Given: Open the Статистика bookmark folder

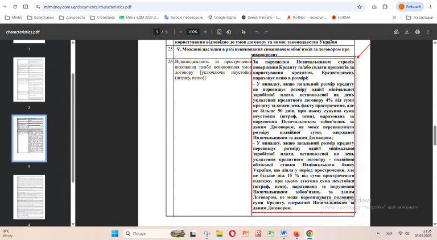Looking at the screenshot, I should coord(102,17).
